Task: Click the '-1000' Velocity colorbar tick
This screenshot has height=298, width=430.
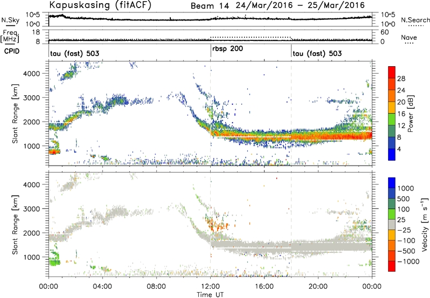Action: pos(408,261)
